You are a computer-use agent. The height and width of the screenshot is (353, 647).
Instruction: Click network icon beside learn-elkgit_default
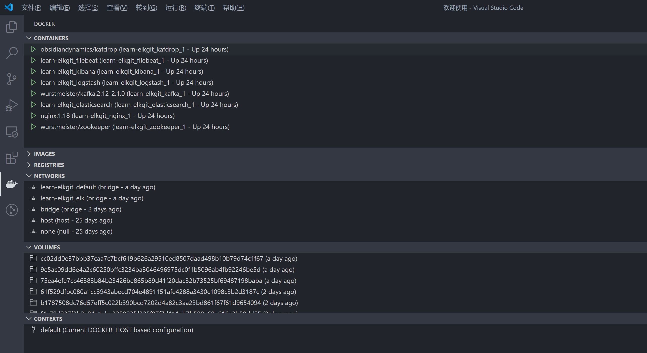33,187
